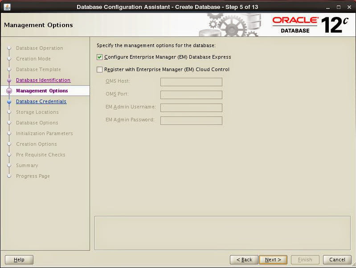Open the Database Credentials step link
Viewport: 356px width, 268px height.
point(41,101)
